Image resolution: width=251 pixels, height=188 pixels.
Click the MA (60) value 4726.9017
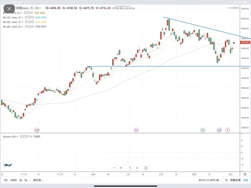pyautogui.click(x=41, y=27)
